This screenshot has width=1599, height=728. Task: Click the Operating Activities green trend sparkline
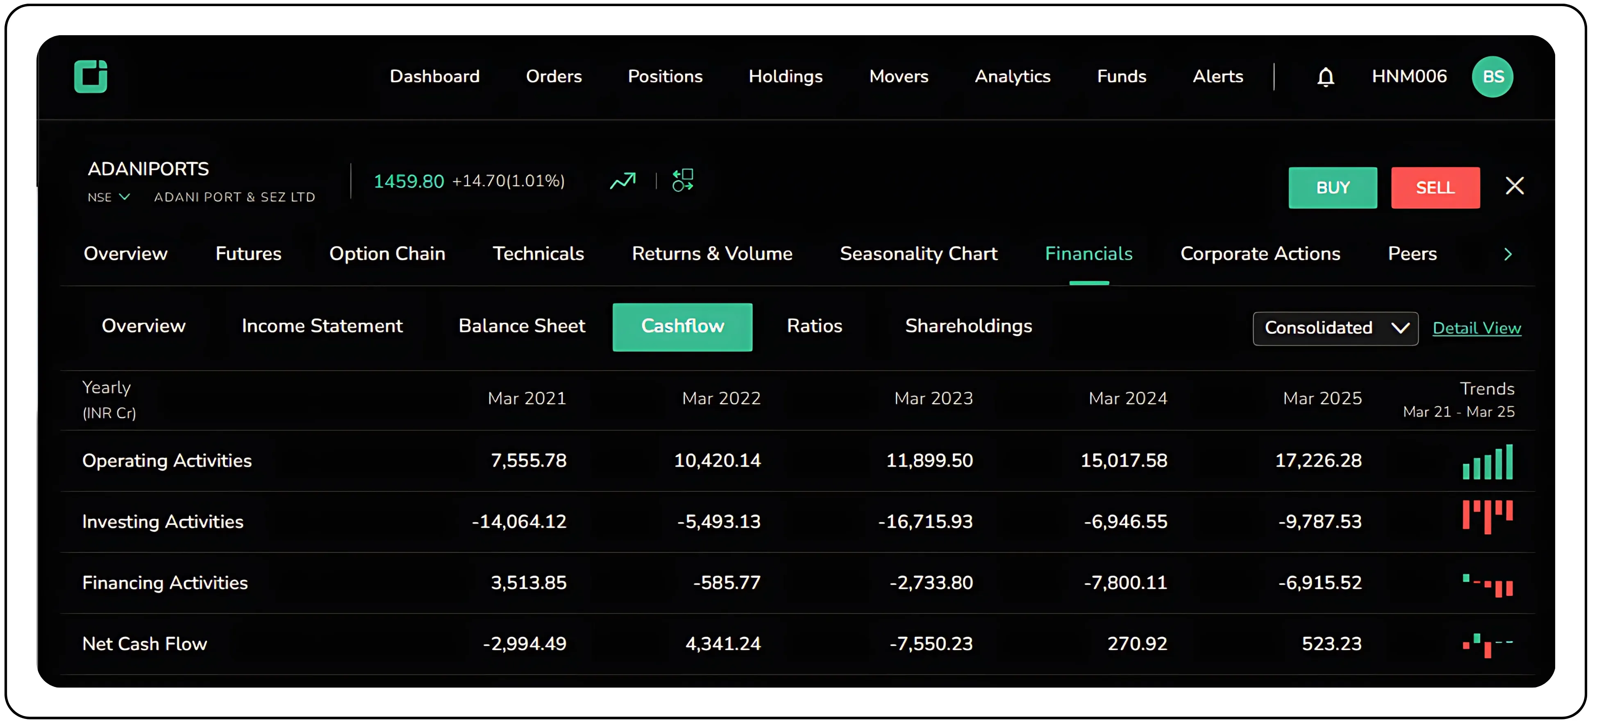pos(1487,461)
